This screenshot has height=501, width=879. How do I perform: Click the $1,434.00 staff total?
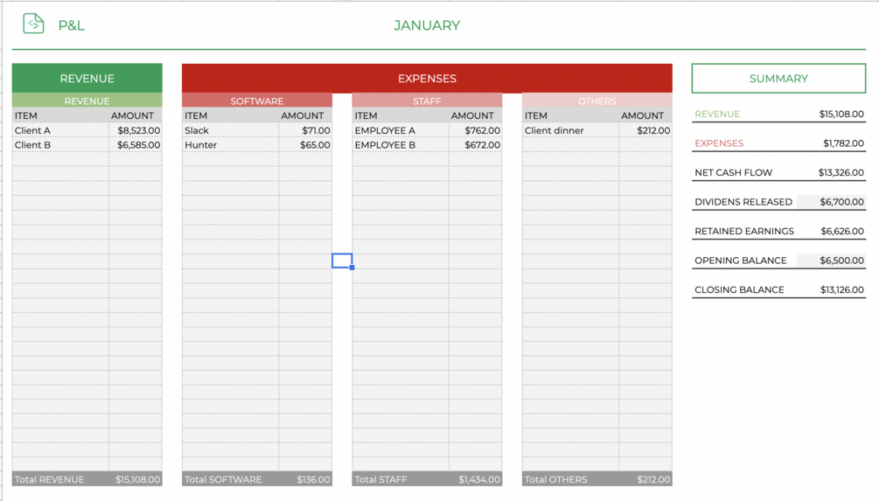pyautogui.click(x=479, y=479)
